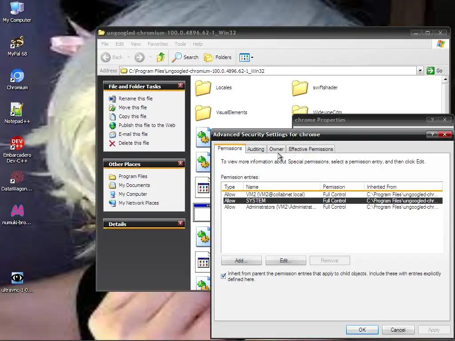Collapse the File and Folder Tasks panel
Viewport: 455px width, 341px height.
pos(180,86)
